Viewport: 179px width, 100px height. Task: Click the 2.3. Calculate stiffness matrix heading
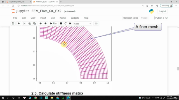coord(57,93)
